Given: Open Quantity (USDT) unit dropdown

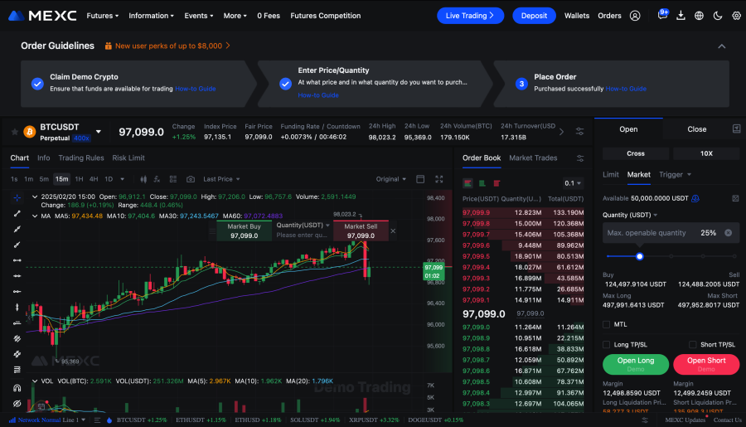Looking at the screenshot, I should pyautogui.click(x=630, y=216).
